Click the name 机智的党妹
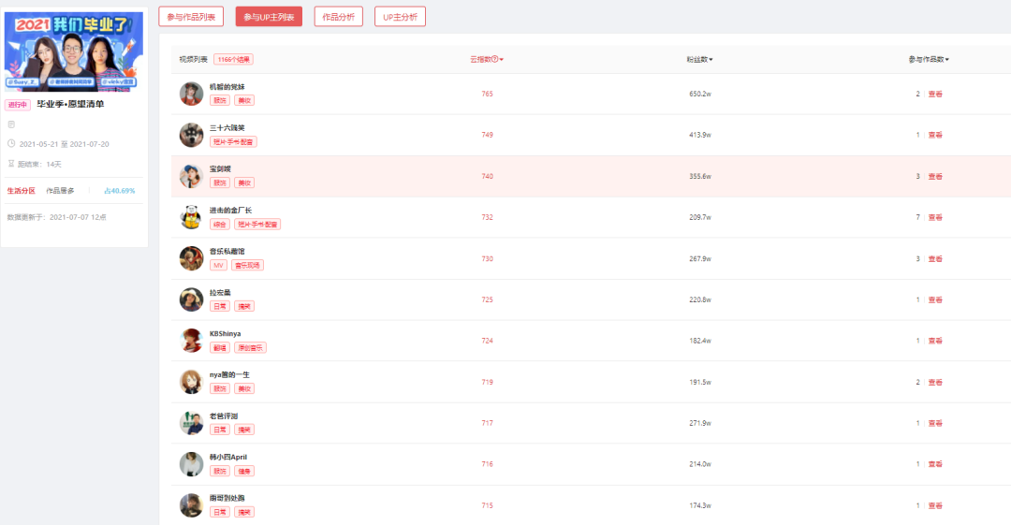The image size is (1011, 525). (227, 86)
